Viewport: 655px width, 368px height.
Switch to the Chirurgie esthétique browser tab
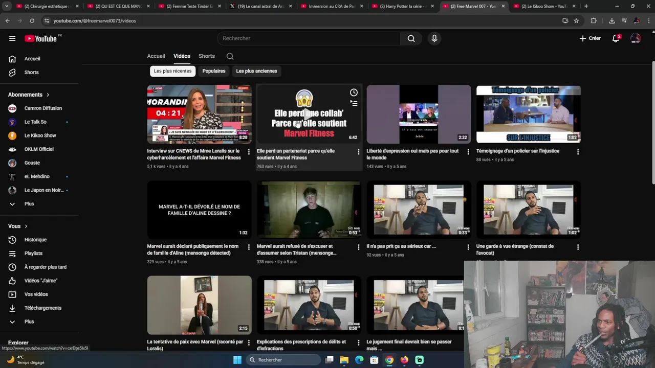tap(48, 6)
